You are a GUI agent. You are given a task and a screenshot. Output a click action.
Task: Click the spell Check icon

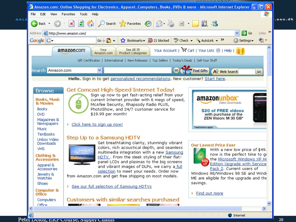pos(176,40)
